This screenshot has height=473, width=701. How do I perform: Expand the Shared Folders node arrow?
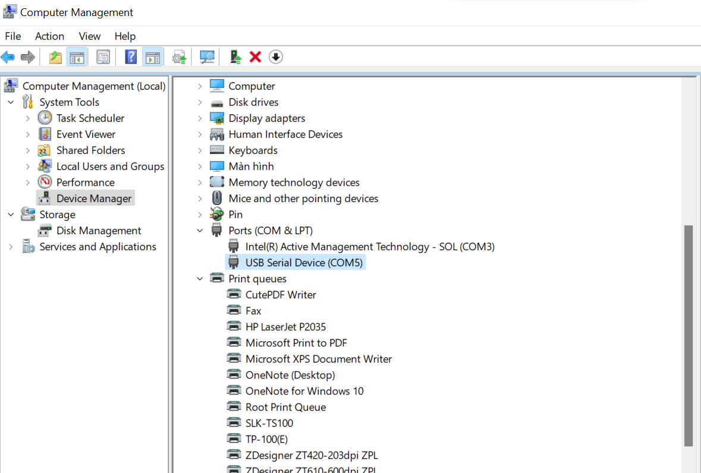pos(28,150)
